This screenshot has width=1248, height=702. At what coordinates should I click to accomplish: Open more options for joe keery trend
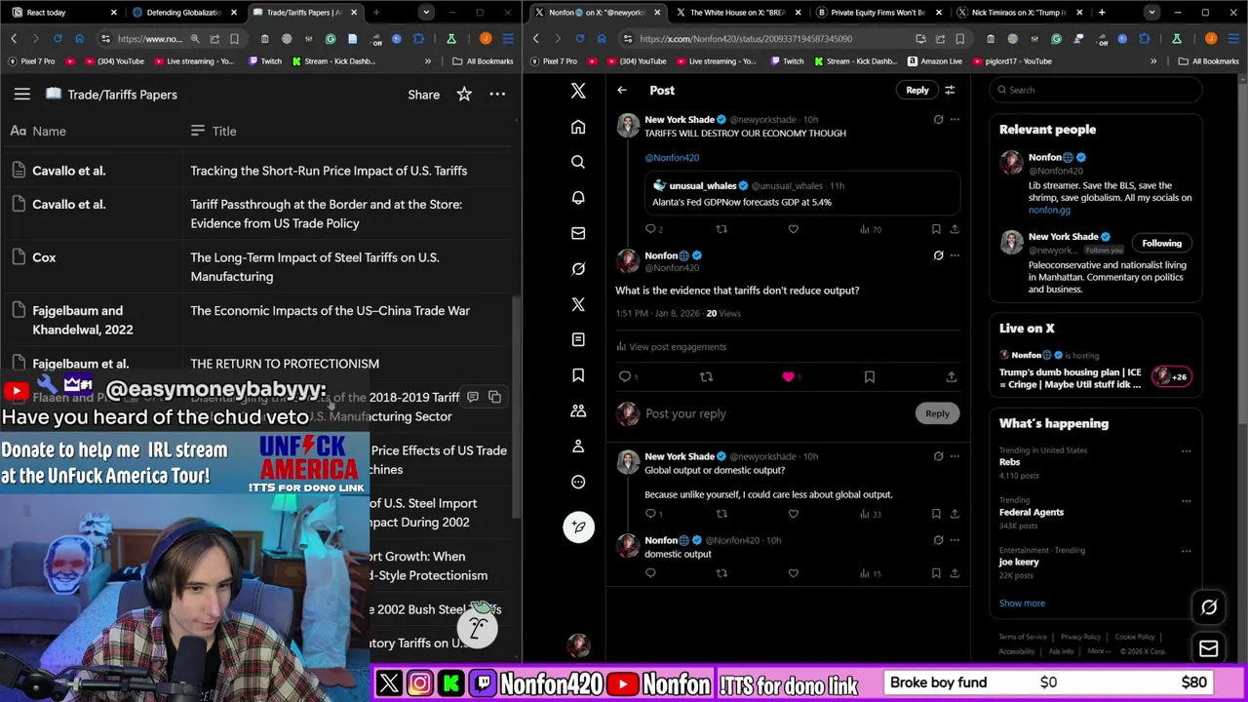(x=1186, y=551)
